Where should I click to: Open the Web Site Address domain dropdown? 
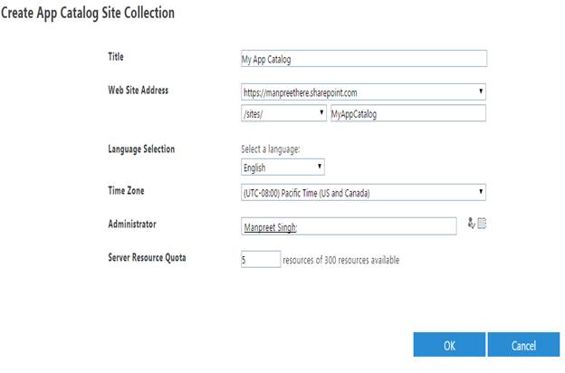[x=362, y=91]
